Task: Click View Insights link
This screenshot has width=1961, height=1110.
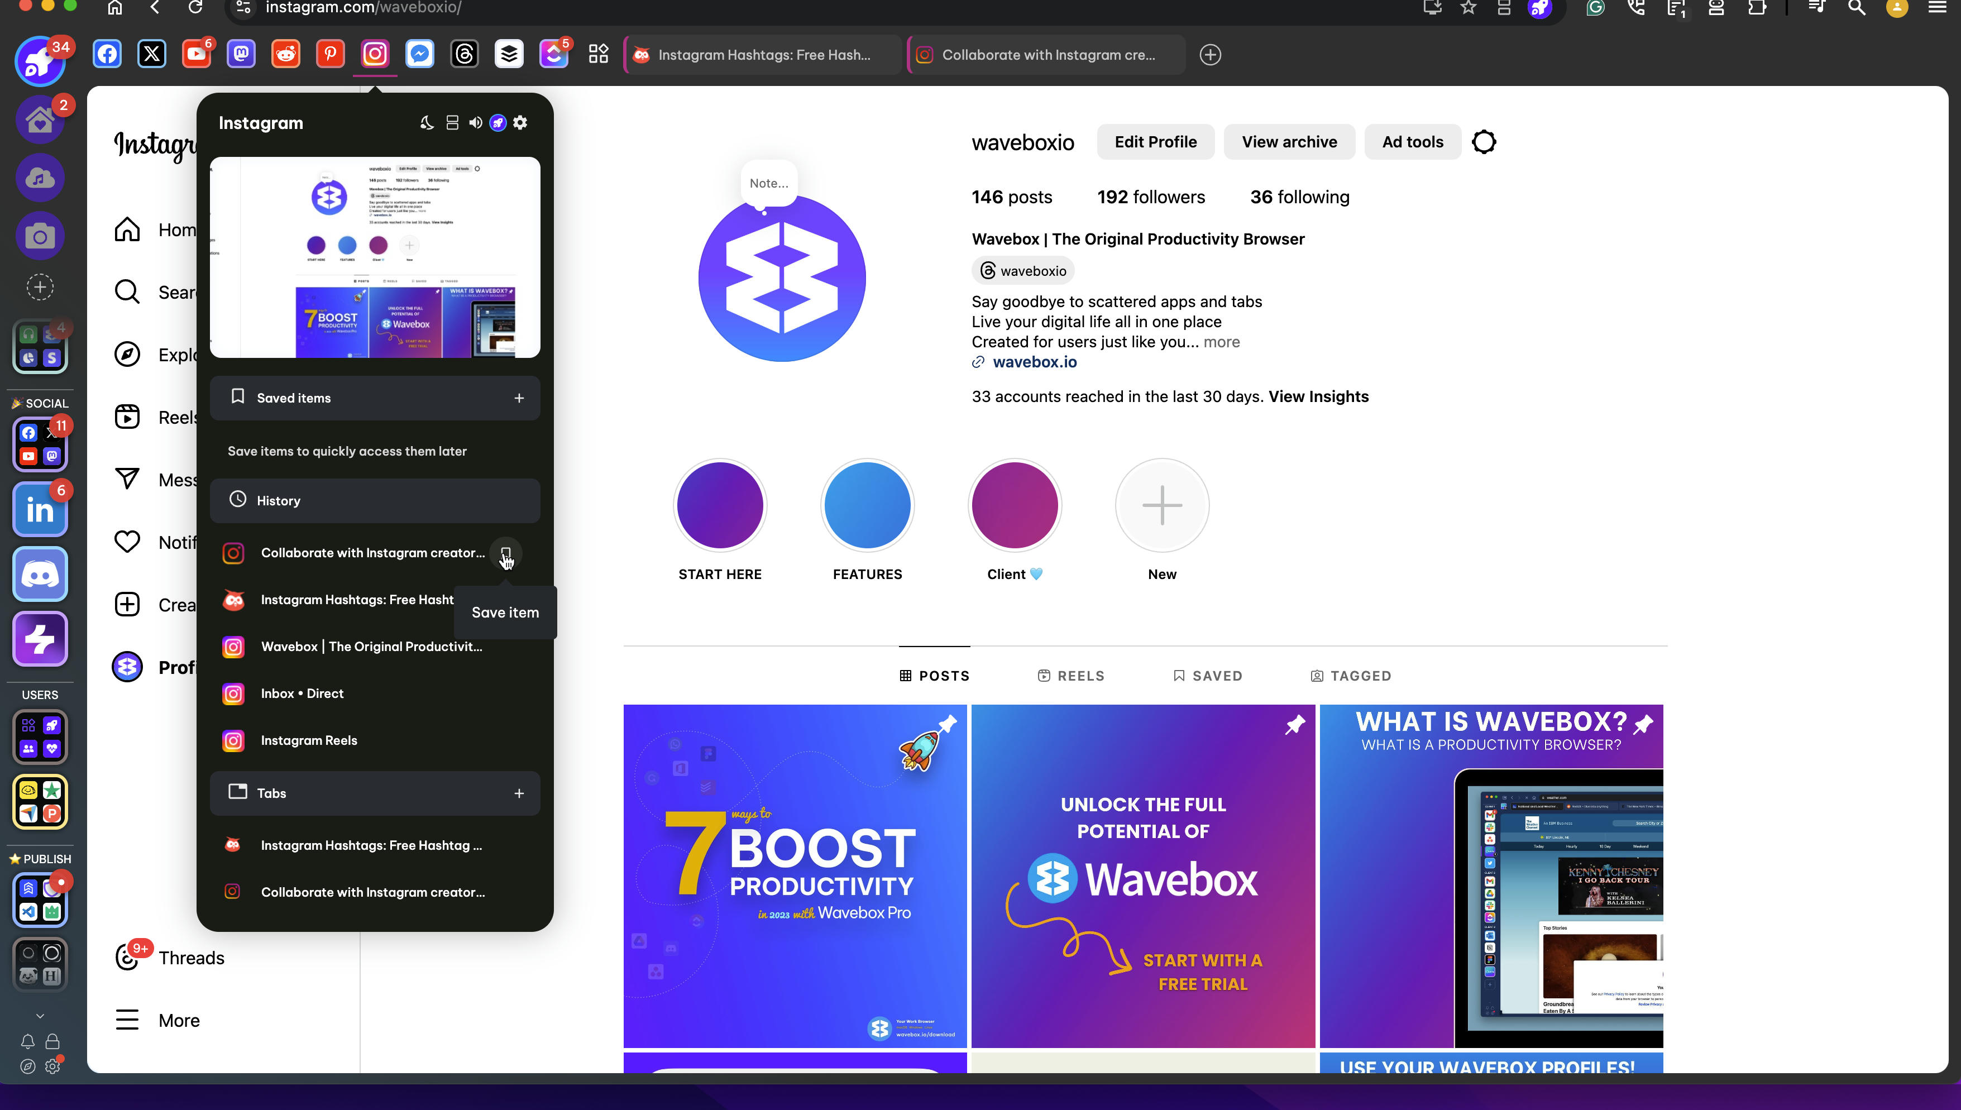Action: point(1318,396)
